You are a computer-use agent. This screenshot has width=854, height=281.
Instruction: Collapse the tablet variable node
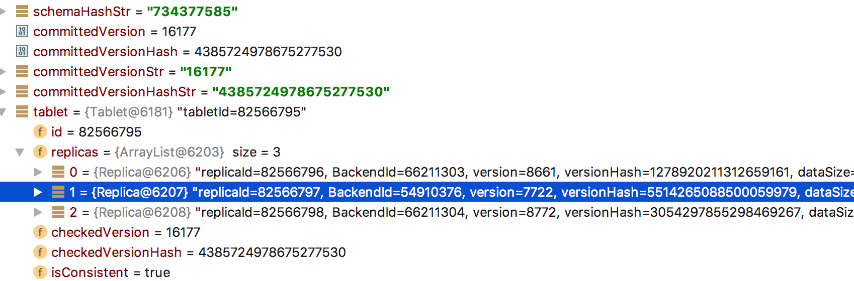[3, 112]
